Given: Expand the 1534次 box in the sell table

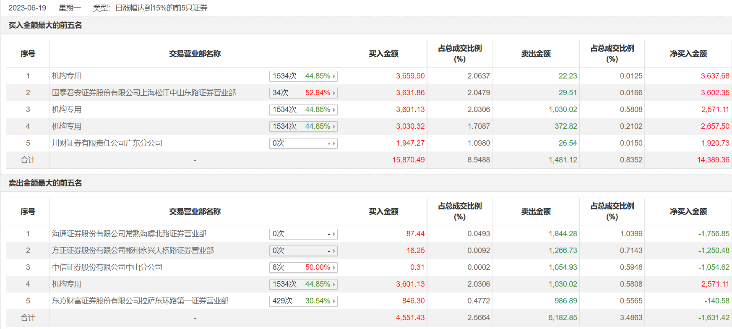Looking at the screenshot, I should [x=303, y=285].
